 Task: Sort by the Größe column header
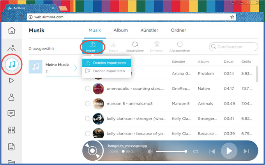(246, 62)
